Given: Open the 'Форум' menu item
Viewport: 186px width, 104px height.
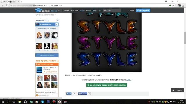Looking at the screenshot, I should coord(88,10).
